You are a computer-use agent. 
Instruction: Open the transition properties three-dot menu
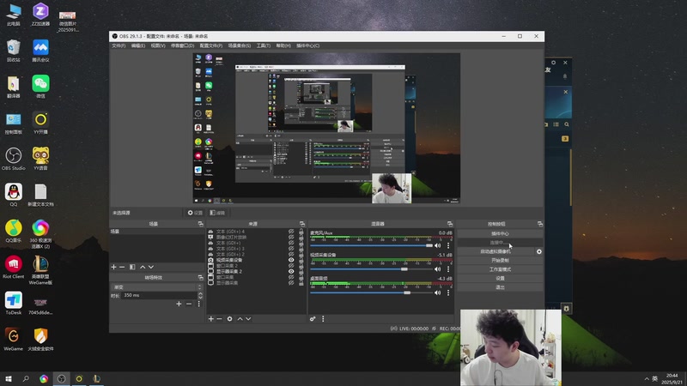198,304
